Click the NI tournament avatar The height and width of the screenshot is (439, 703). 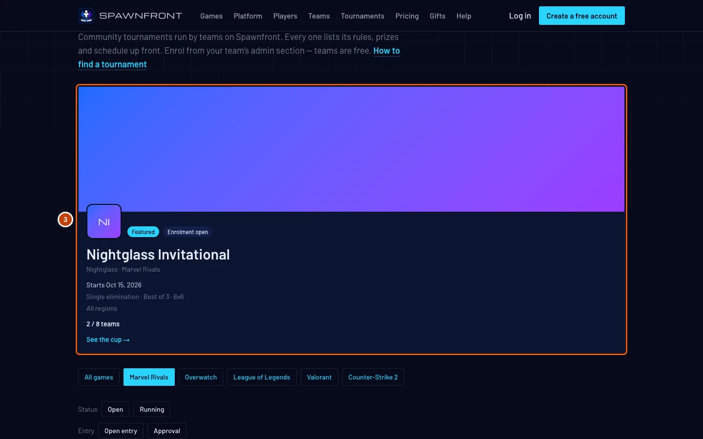point(104,221)
